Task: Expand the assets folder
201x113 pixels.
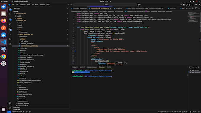Action: 17,25
